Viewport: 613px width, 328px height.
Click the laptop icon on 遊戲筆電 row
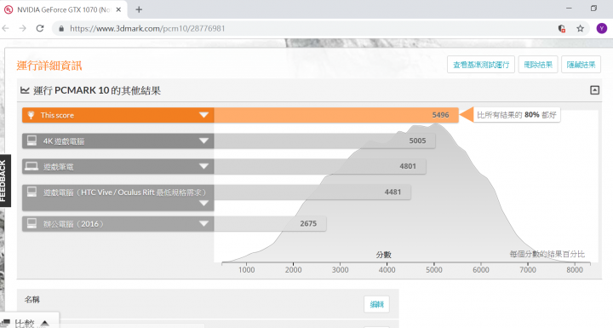tap(32, 166)
